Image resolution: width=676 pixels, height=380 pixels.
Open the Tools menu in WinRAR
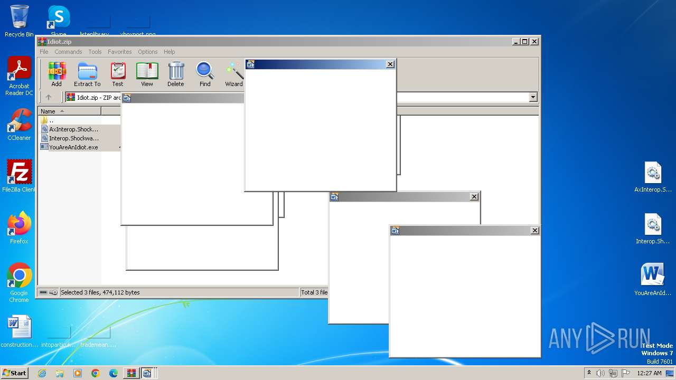(x=95, y=52)
